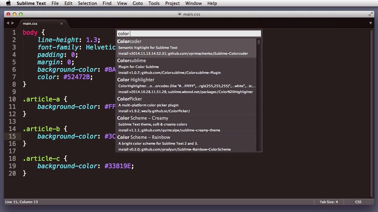Click "Line 15, Column 13" in status bar
The height and width of the screenshot is (212, 378).
pyautogui.click(x=21, y=202)
